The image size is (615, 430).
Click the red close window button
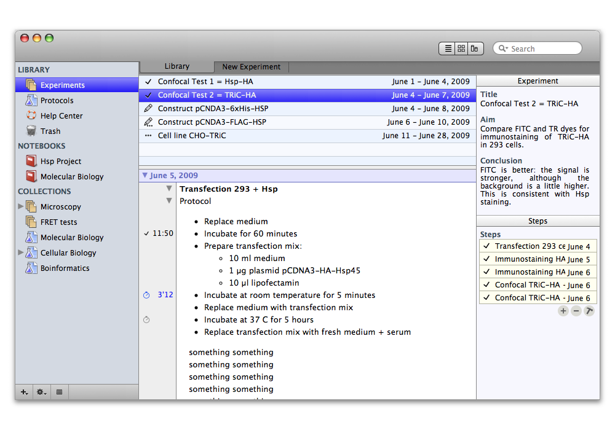[25, 38]
